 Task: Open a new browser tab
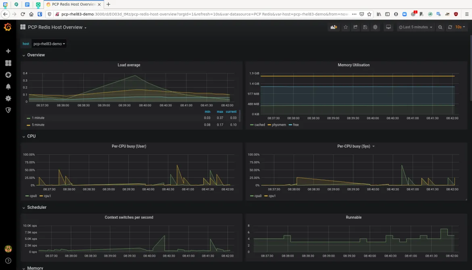point(109,4)
